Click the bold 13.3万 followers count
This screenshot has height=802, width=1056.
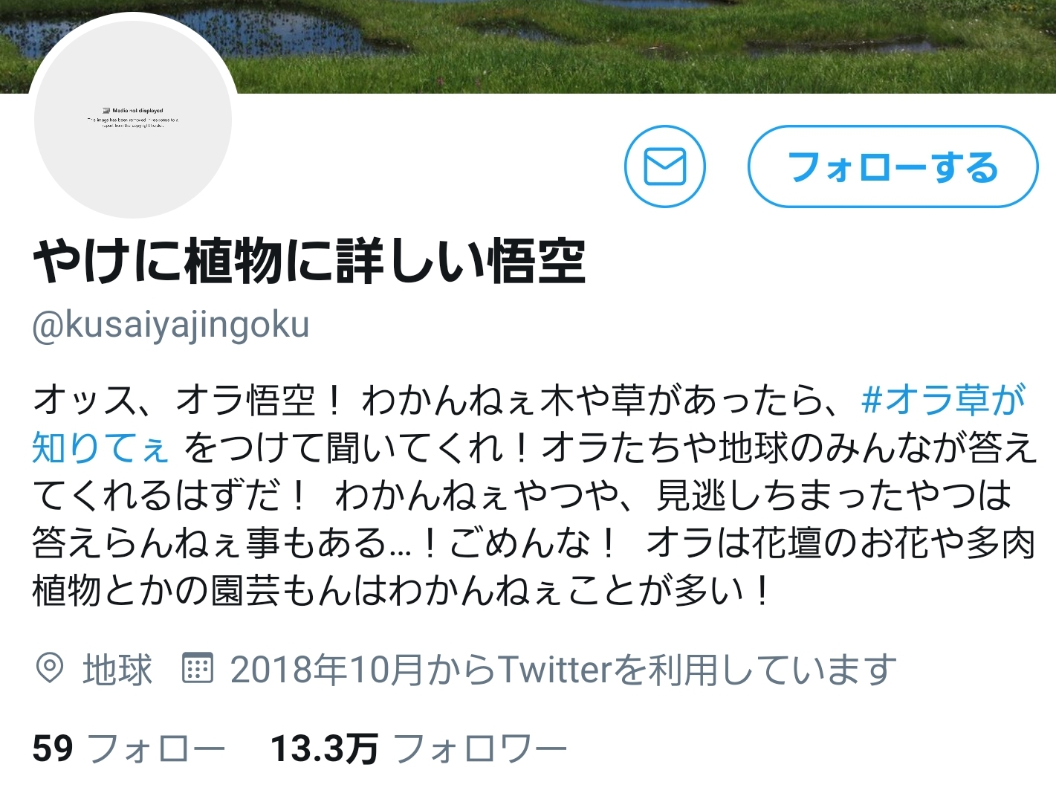click(x=324, y=748)
